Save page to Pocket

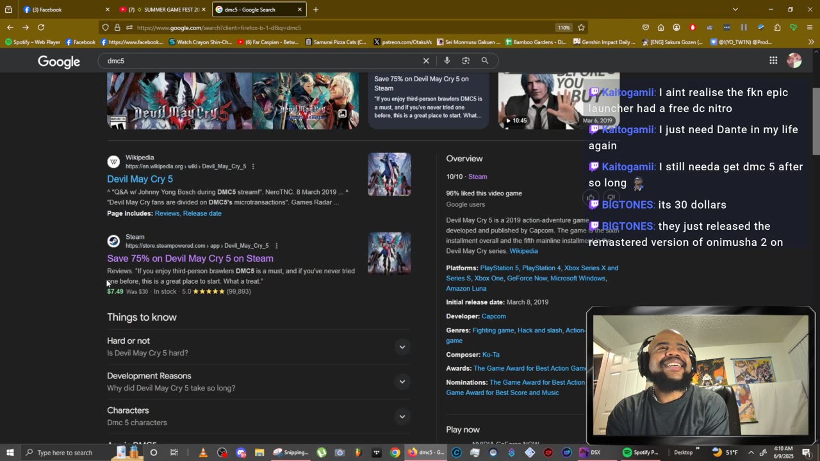[x=645, y=28]
